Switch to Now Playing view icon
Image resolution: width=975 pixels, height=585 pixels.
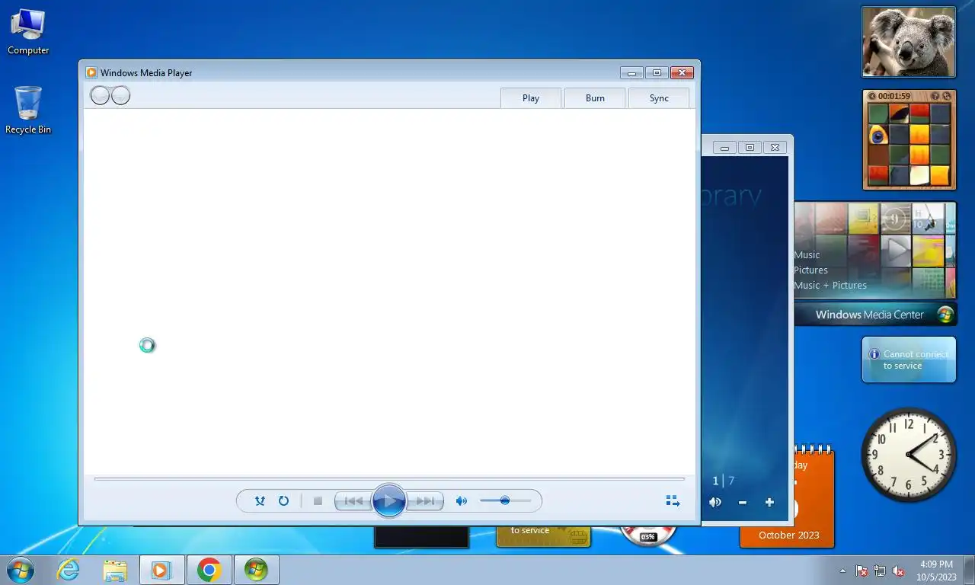coord(673,500)
